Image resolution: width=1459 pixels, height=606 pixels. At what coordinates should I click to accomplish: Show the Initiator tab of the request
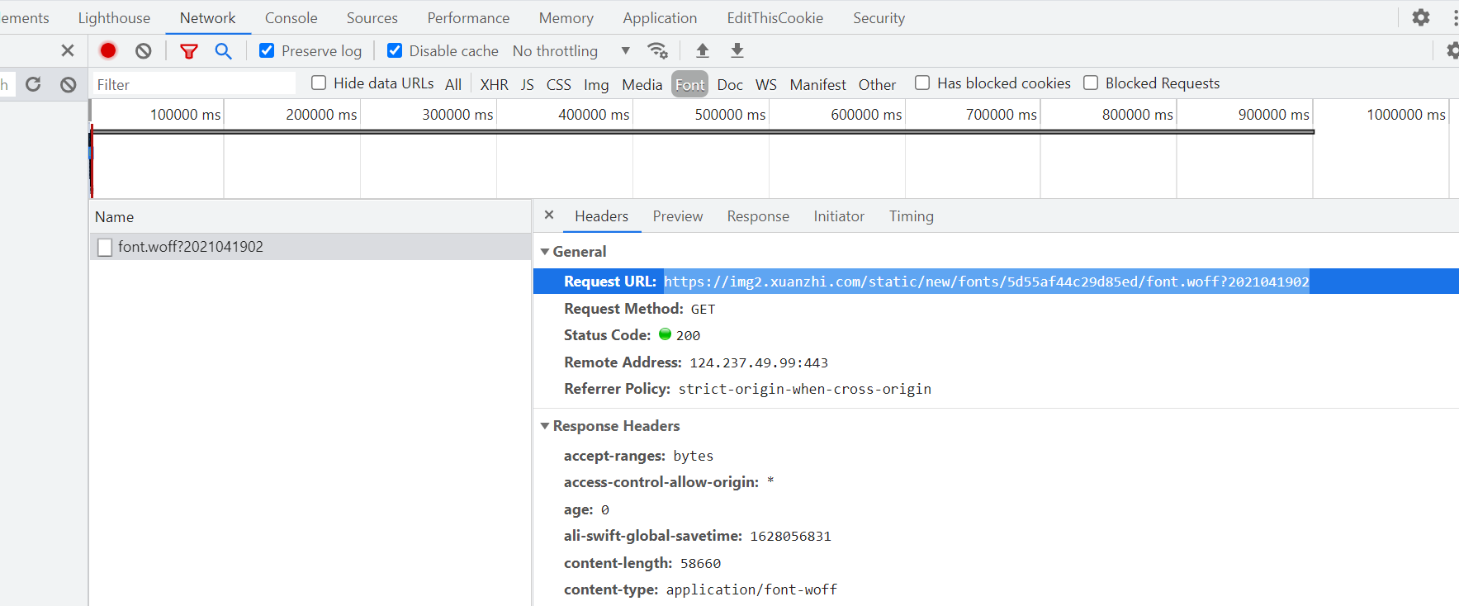coord(839,216)
